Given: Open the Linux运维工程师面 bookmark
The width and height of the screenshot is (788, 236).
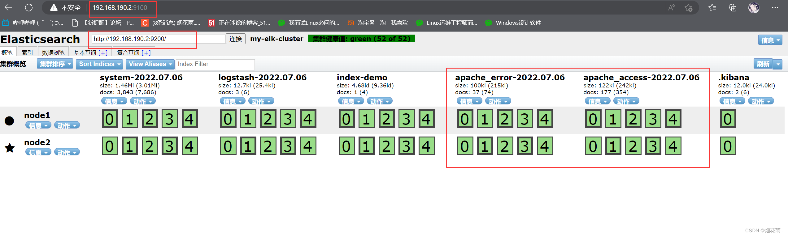Looking at the screenshot, I should click(446, 23).
